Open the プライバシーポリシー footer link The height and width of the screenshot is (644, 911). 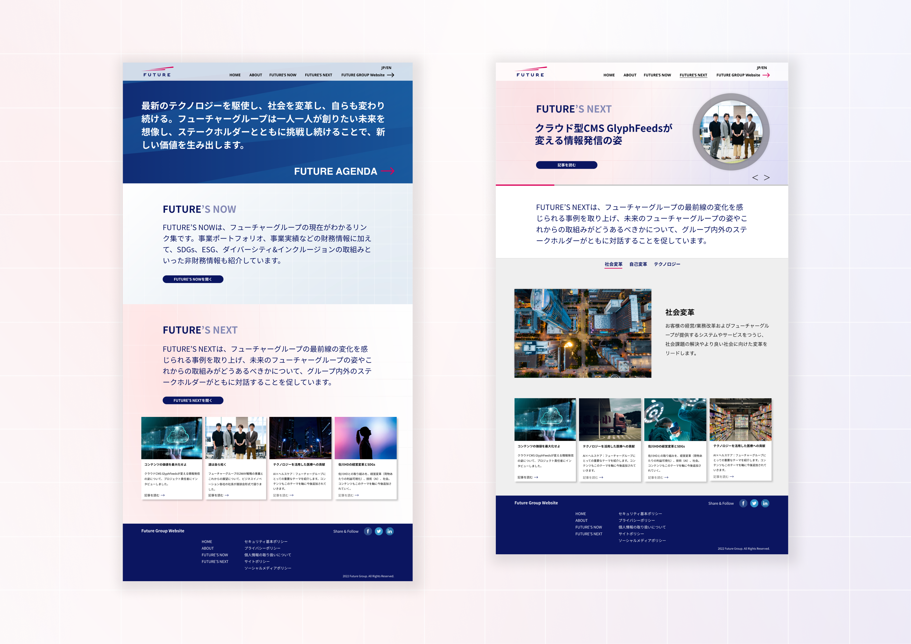[x=263, y=548]
